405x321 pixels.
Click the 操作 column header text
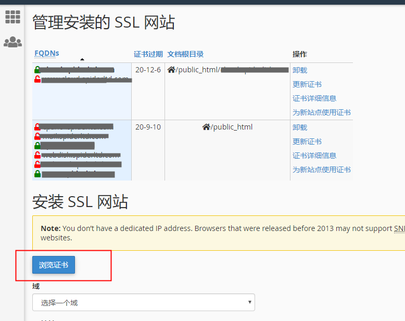pos(300,54)
